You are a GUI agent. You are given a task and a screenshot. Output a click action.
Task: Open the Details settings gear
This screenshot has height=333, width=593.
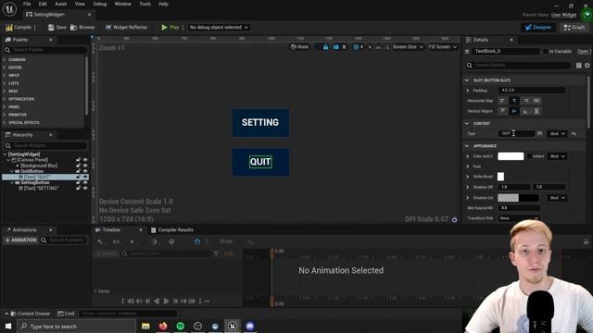pyautogui.click(x=587, y=66)
